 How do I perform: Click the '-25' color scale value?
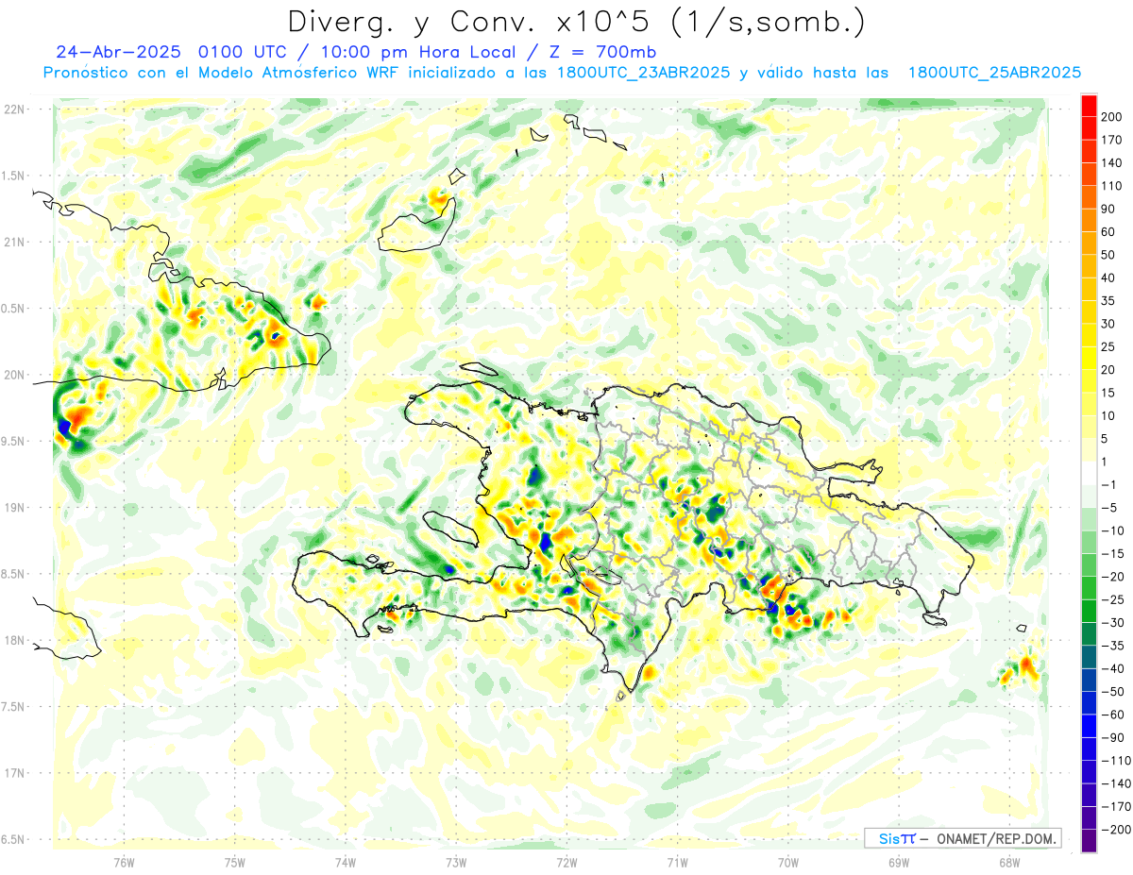(x=1112, y=599)
